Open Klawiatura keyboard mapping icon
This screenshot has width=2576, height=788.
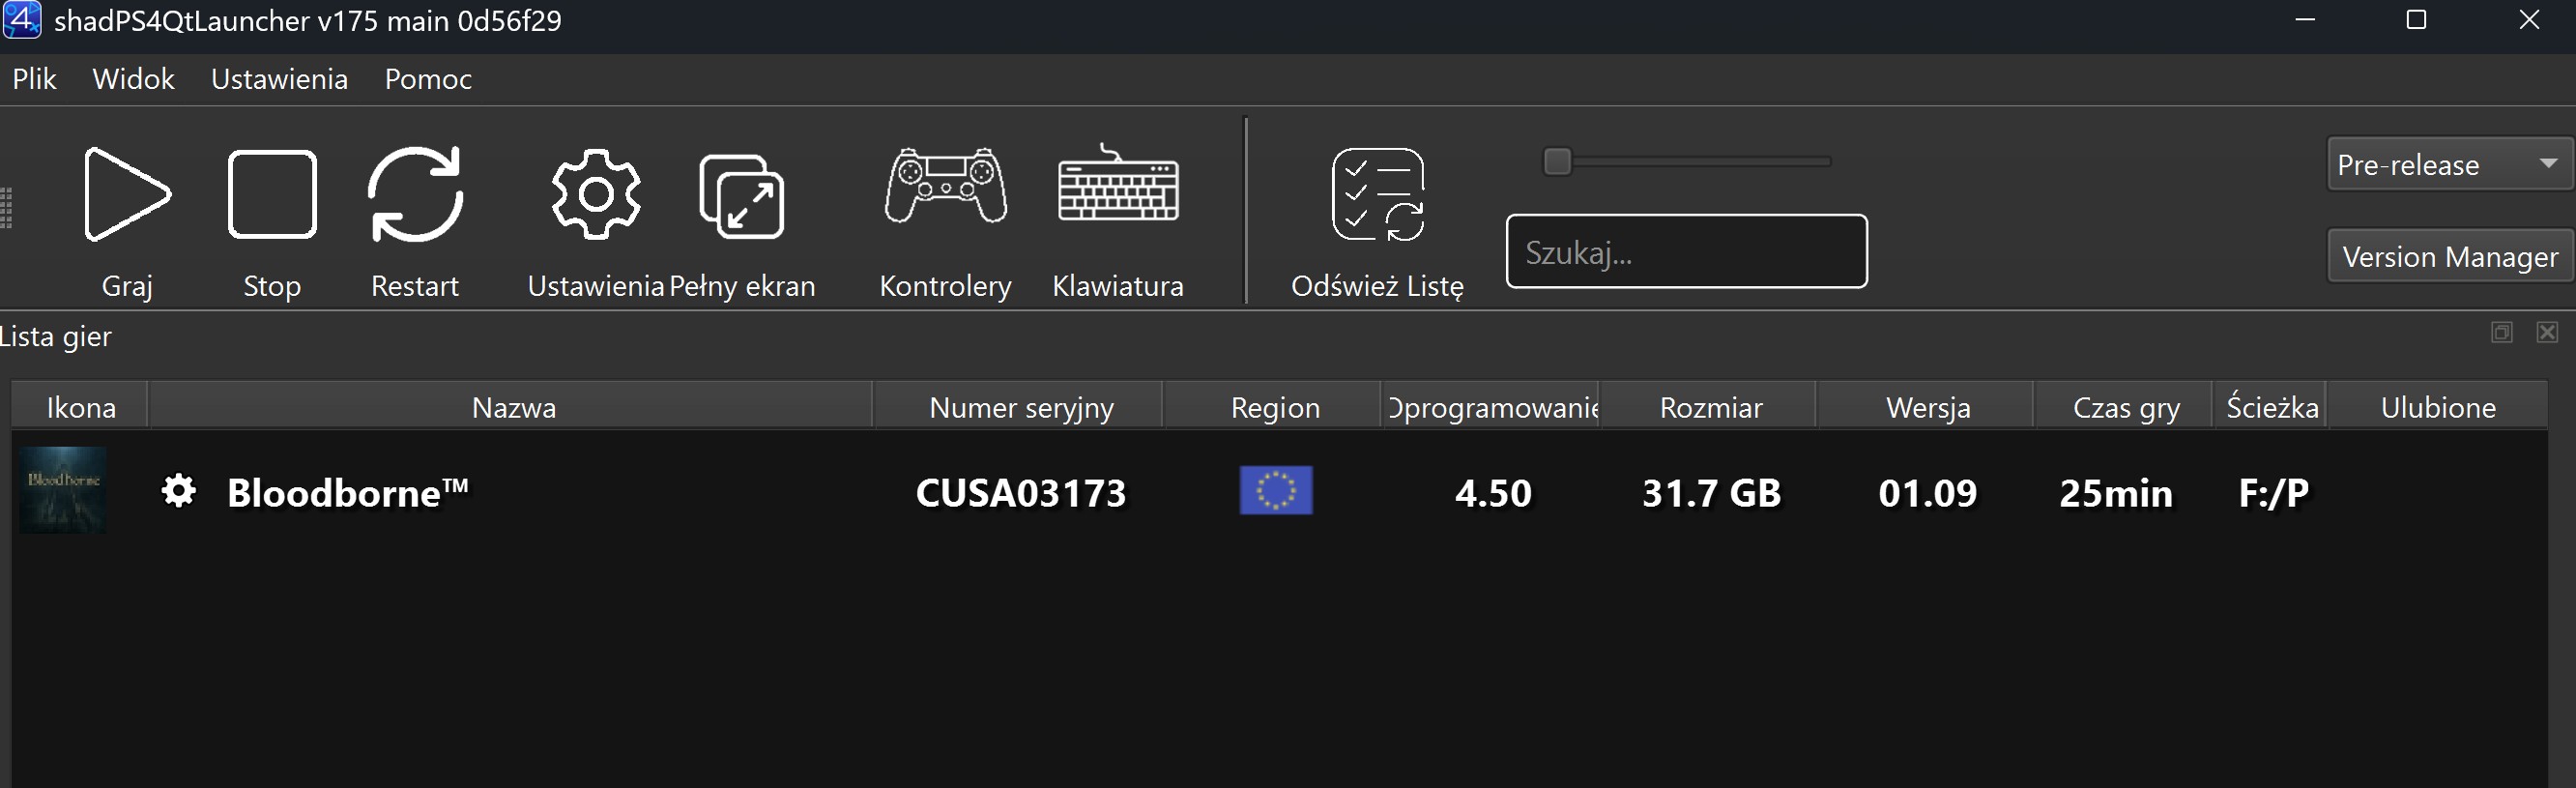pos(1118,186)
